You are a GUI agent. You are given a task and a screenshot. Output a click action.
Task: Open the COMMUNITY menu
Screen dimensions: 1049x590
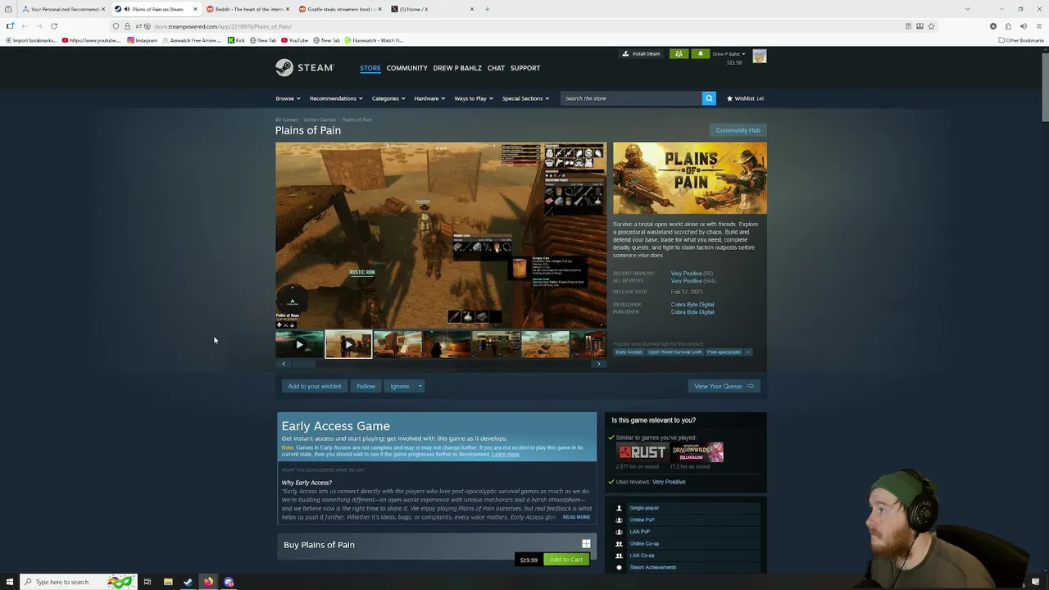(x=407, y=68)
